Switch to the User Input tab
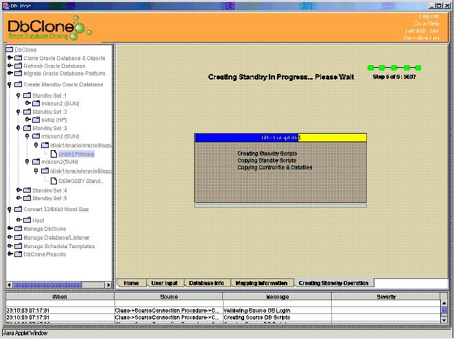Viewport: 454px width, 340px height. coord(165,283)
